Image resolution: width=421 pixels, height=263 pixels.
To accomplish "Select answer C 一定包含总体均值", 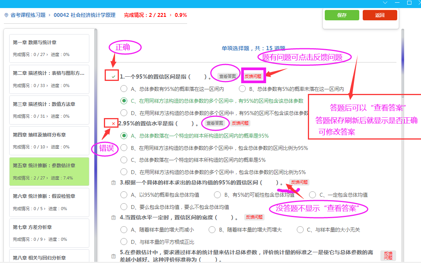I will point(312,195).
